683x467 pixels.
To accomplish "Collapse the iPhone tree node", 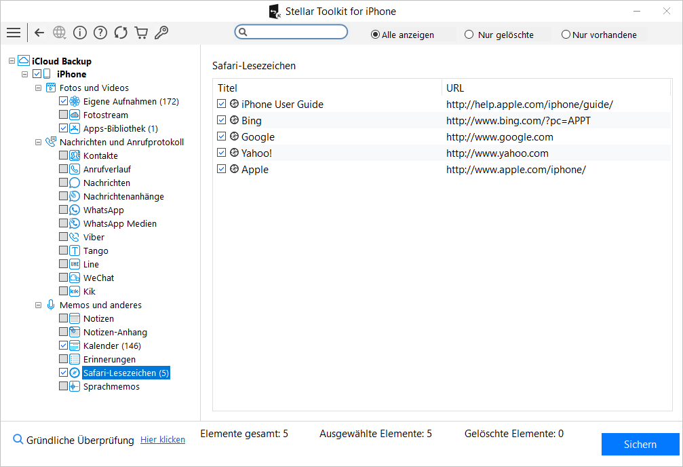I will [25, 74].
